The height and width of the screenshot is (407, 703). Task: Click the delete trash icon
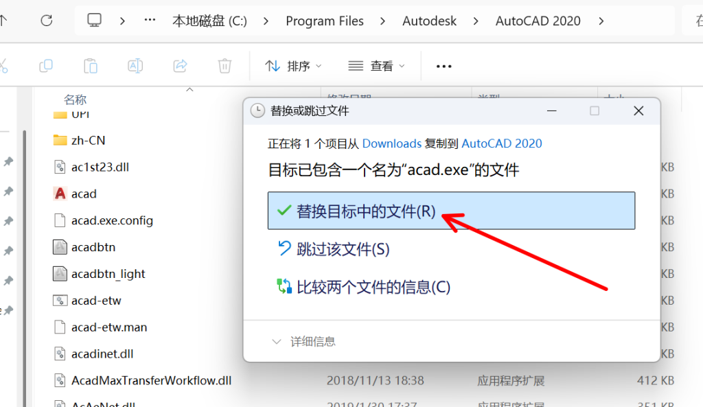[x=224, y=66]
